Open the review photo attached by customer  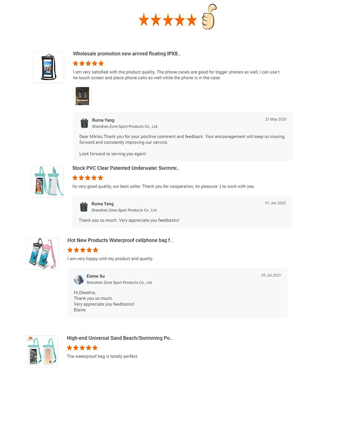(82, 96)
